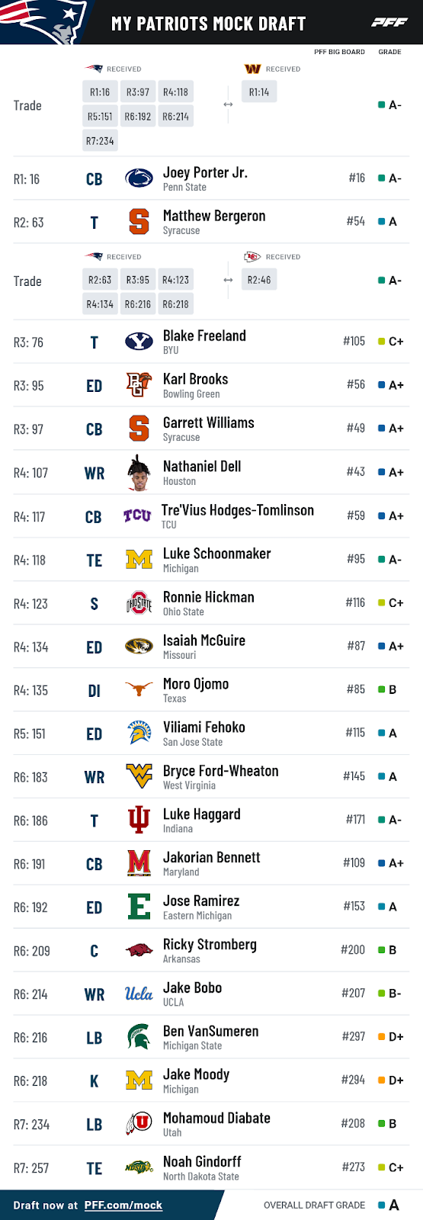Click the orange D+ grade swatch for Ben VanSumeren
The height and width of the screenshot is (1220, 423).
[x=382, y=1037]
